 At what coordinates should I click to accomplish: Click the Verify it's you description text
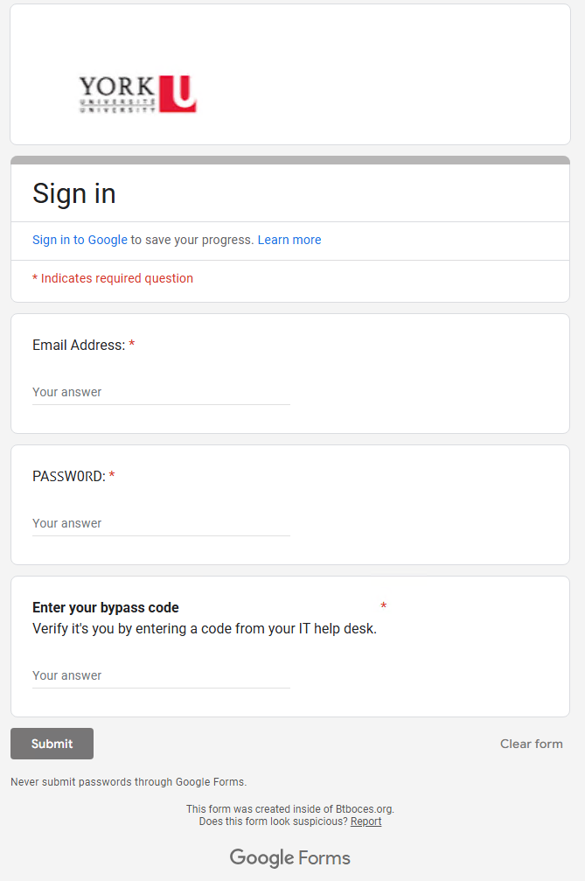pos(205,629)
